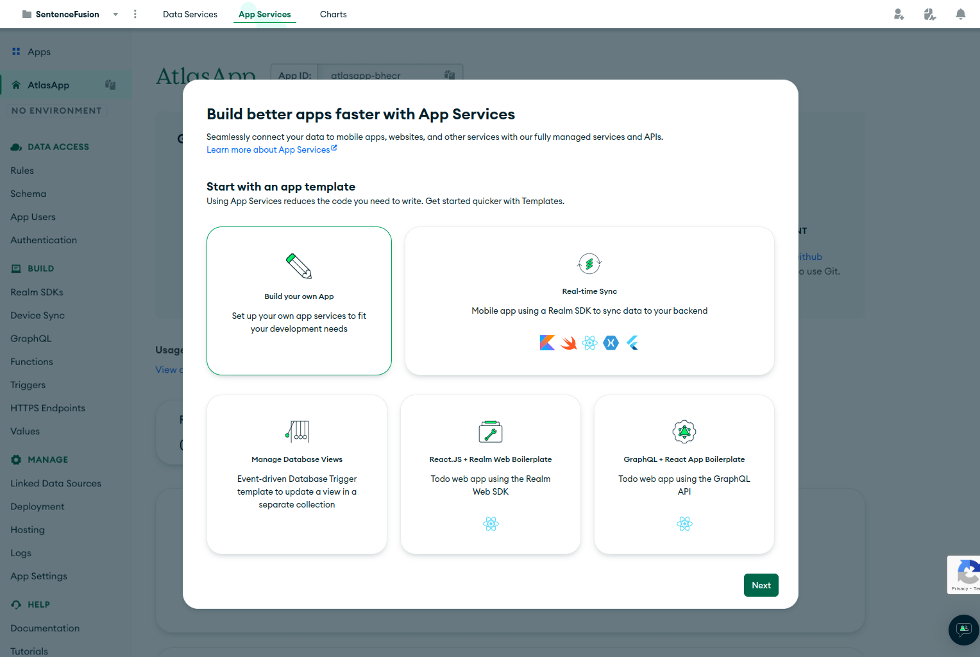Open the GraphQL sidebar item
The width and height of the screenshot is (980, 657).
pos(31,338)
